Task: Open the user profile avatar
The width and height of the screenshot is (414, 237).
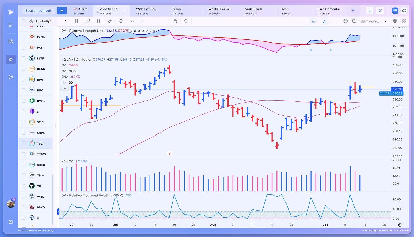Action: coord(11,204)
